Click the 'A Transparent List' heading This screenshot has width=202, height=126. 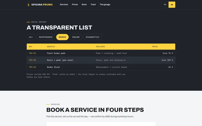[59, 28]
